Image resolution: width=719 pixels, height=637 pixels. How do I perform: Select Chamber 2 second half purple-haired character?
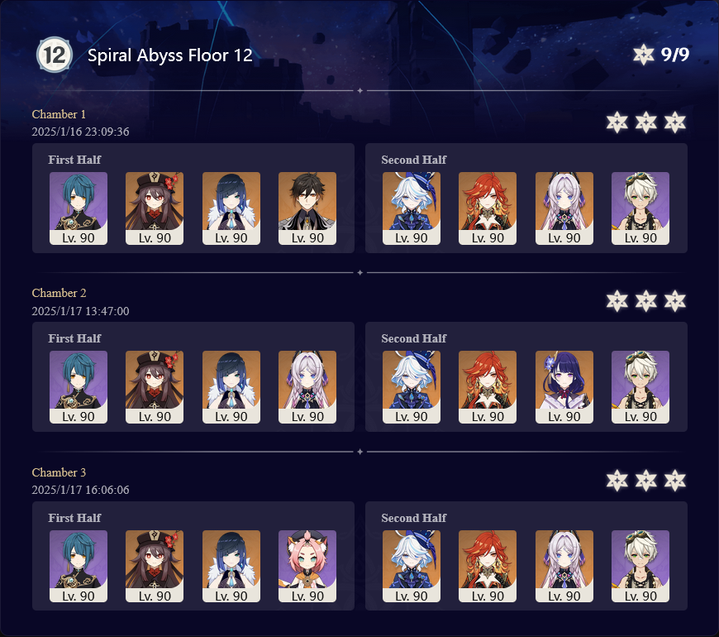564,387
